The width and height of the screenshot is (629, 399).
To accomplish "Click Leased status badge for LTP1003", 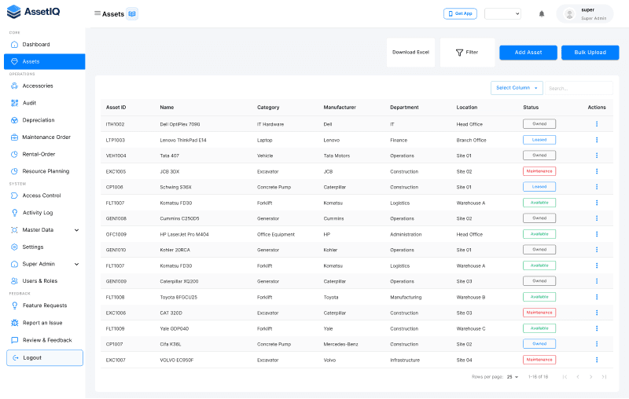I will (539, 140).
